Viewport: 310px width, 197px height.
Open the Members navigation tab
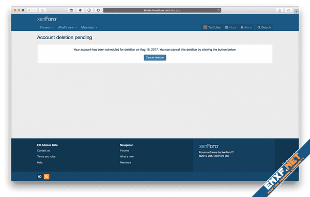[x=87, y=27]
